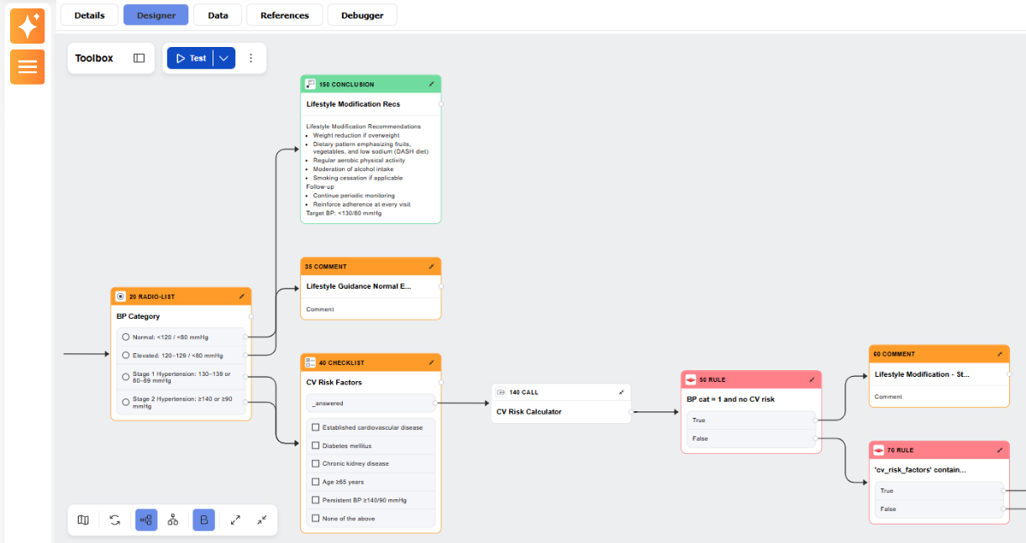
Task: Click the 'BP cat = 1 and no CV risk' title
Action: [730, 399]
